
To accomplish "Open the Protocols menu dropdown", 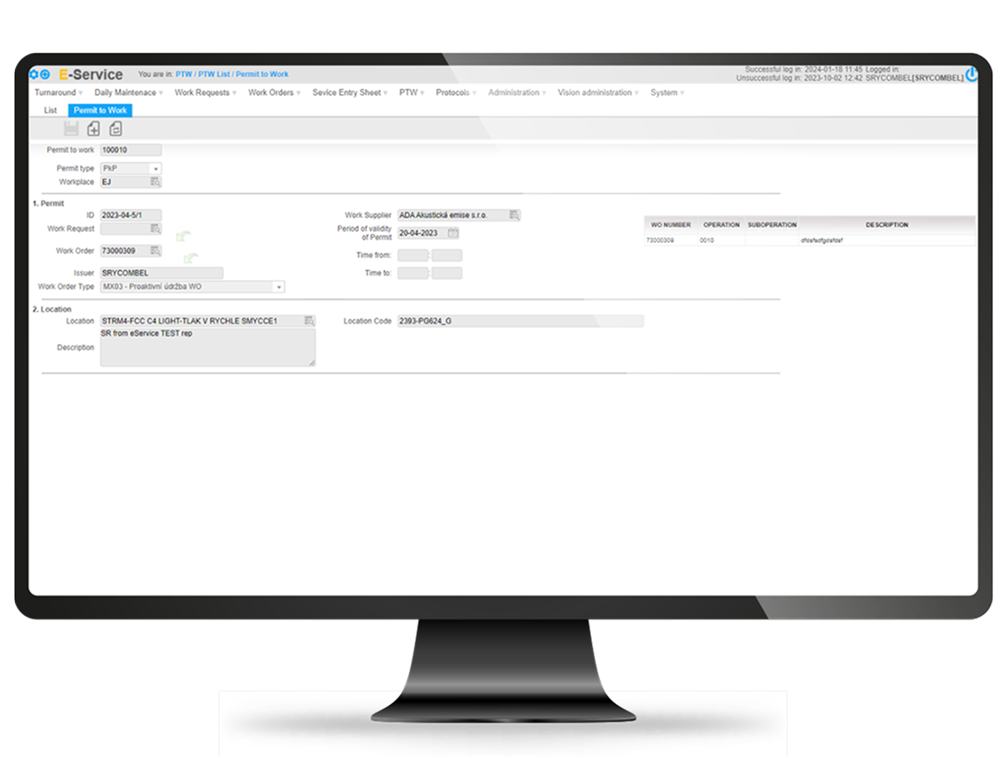I will click(x=455, y=92).
